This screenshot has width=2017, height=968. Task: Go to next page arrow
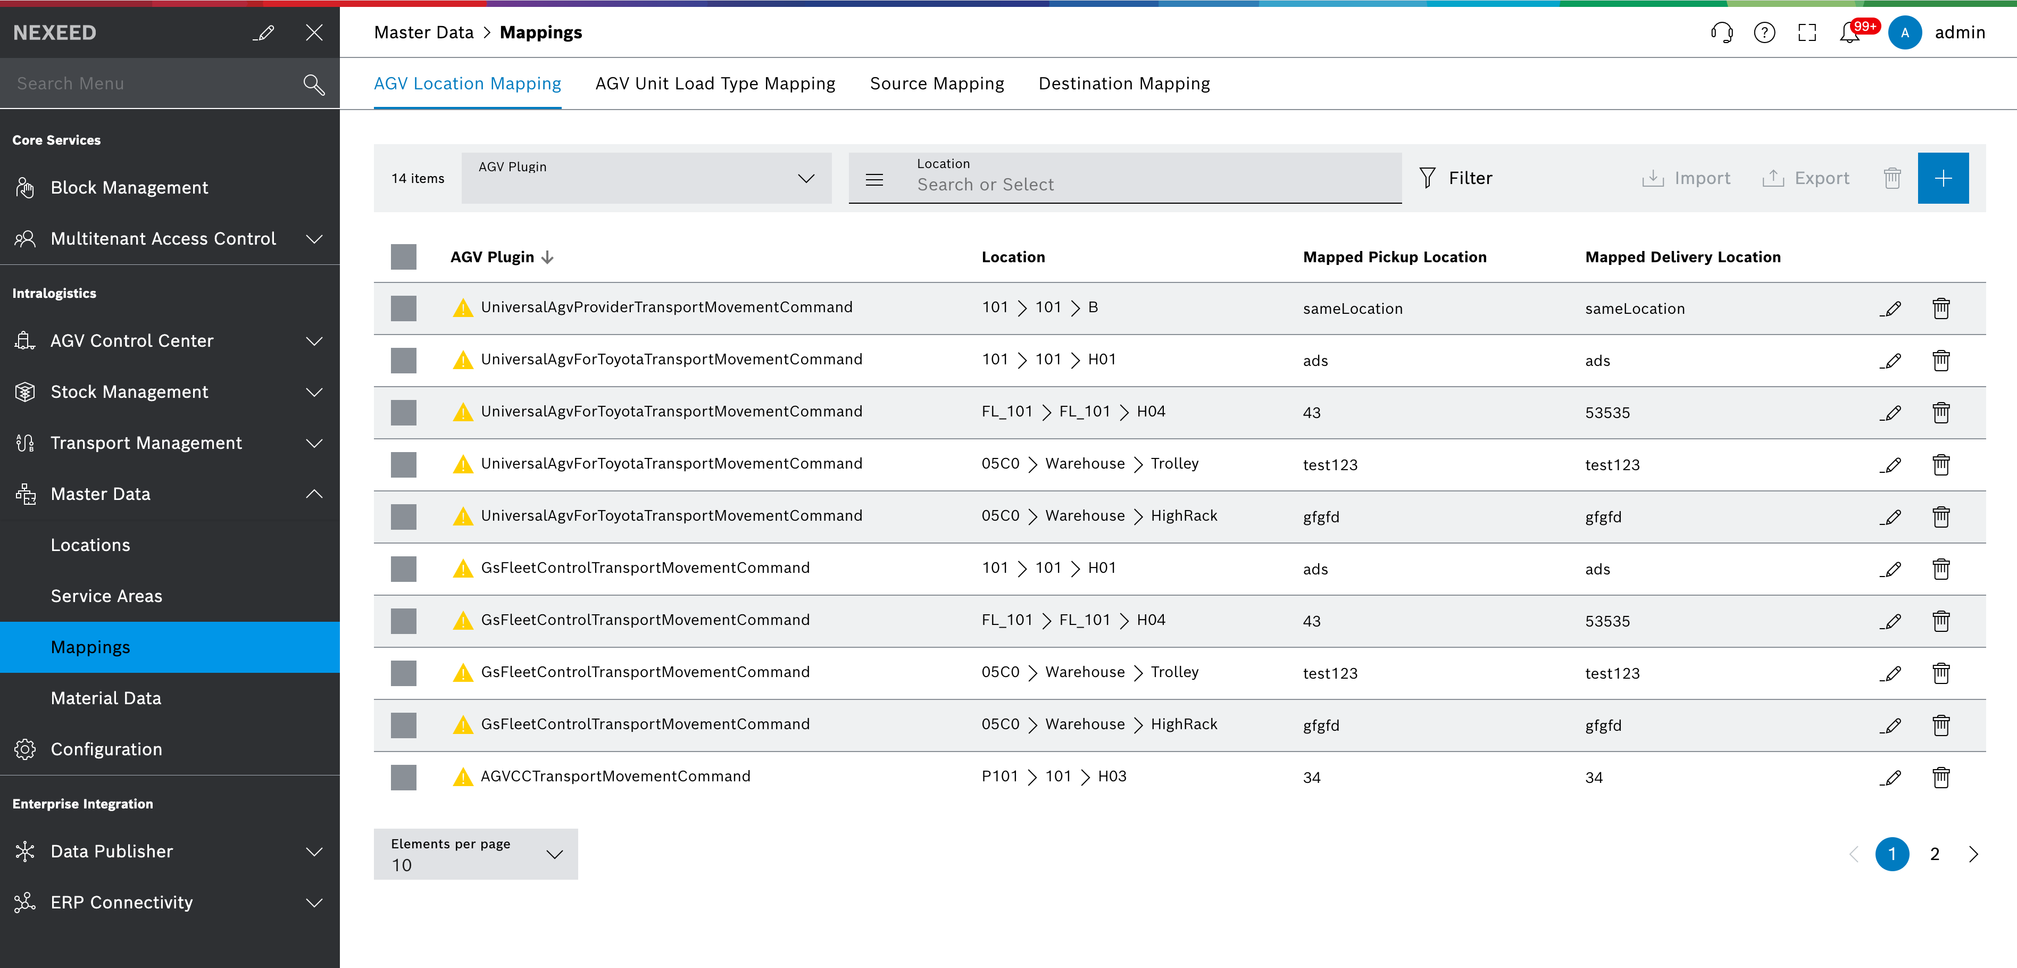(x=1973, y=854)
